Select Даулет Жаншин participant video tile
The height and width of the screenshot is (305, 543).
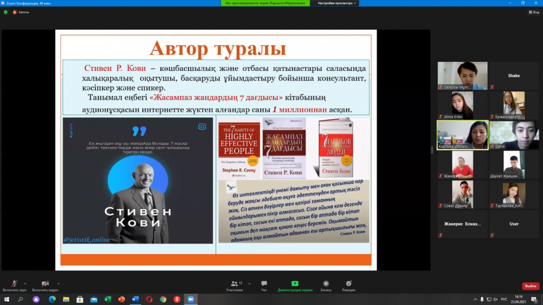pyautogui.click(x=514, y=165)
